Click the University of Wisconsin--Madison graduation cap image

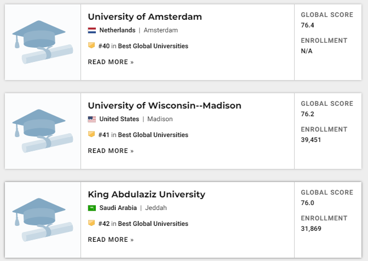click(x=43, y=131)
